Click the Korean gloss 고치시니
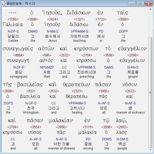Viewport: 154px width, 154px height. pos(77,108)
